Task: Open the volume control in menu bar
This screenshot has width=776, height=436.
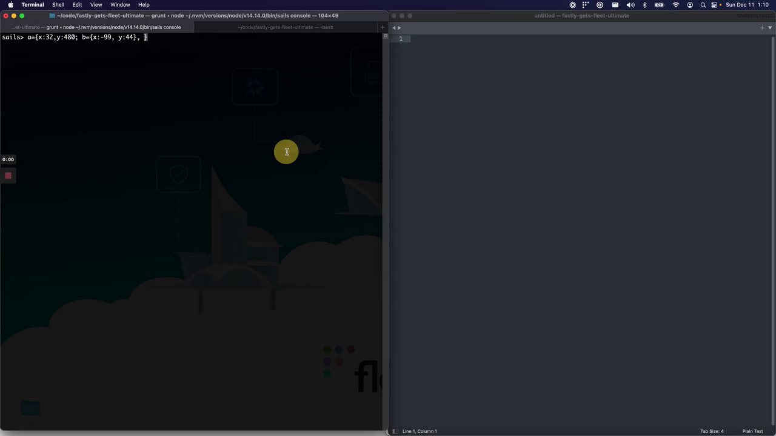Action: coord(630,5)
